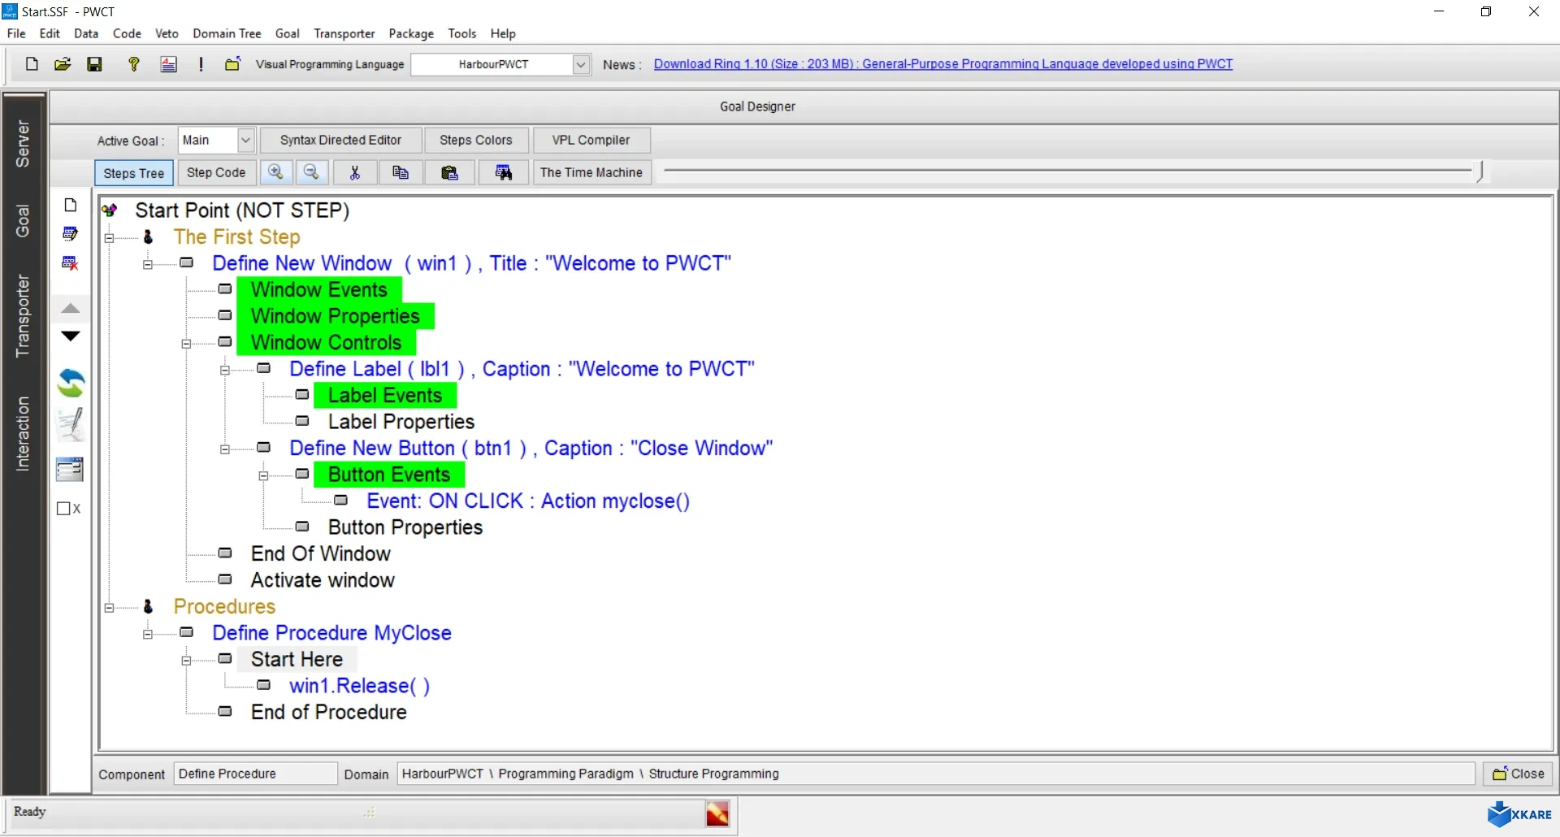Move the selected step up with gray arrow
The image size is (1560, 837).
(x=71, y=308)
